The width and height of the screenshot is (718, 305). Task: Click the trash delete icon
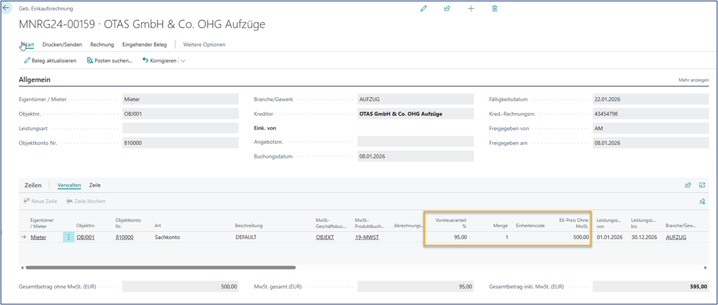pyautogui.click(x=495, y=9)
